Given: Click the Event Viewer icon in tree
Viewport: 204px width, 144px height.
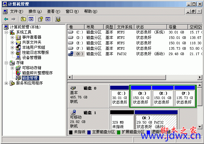Looking at the screenshot, I should point(18,37).
